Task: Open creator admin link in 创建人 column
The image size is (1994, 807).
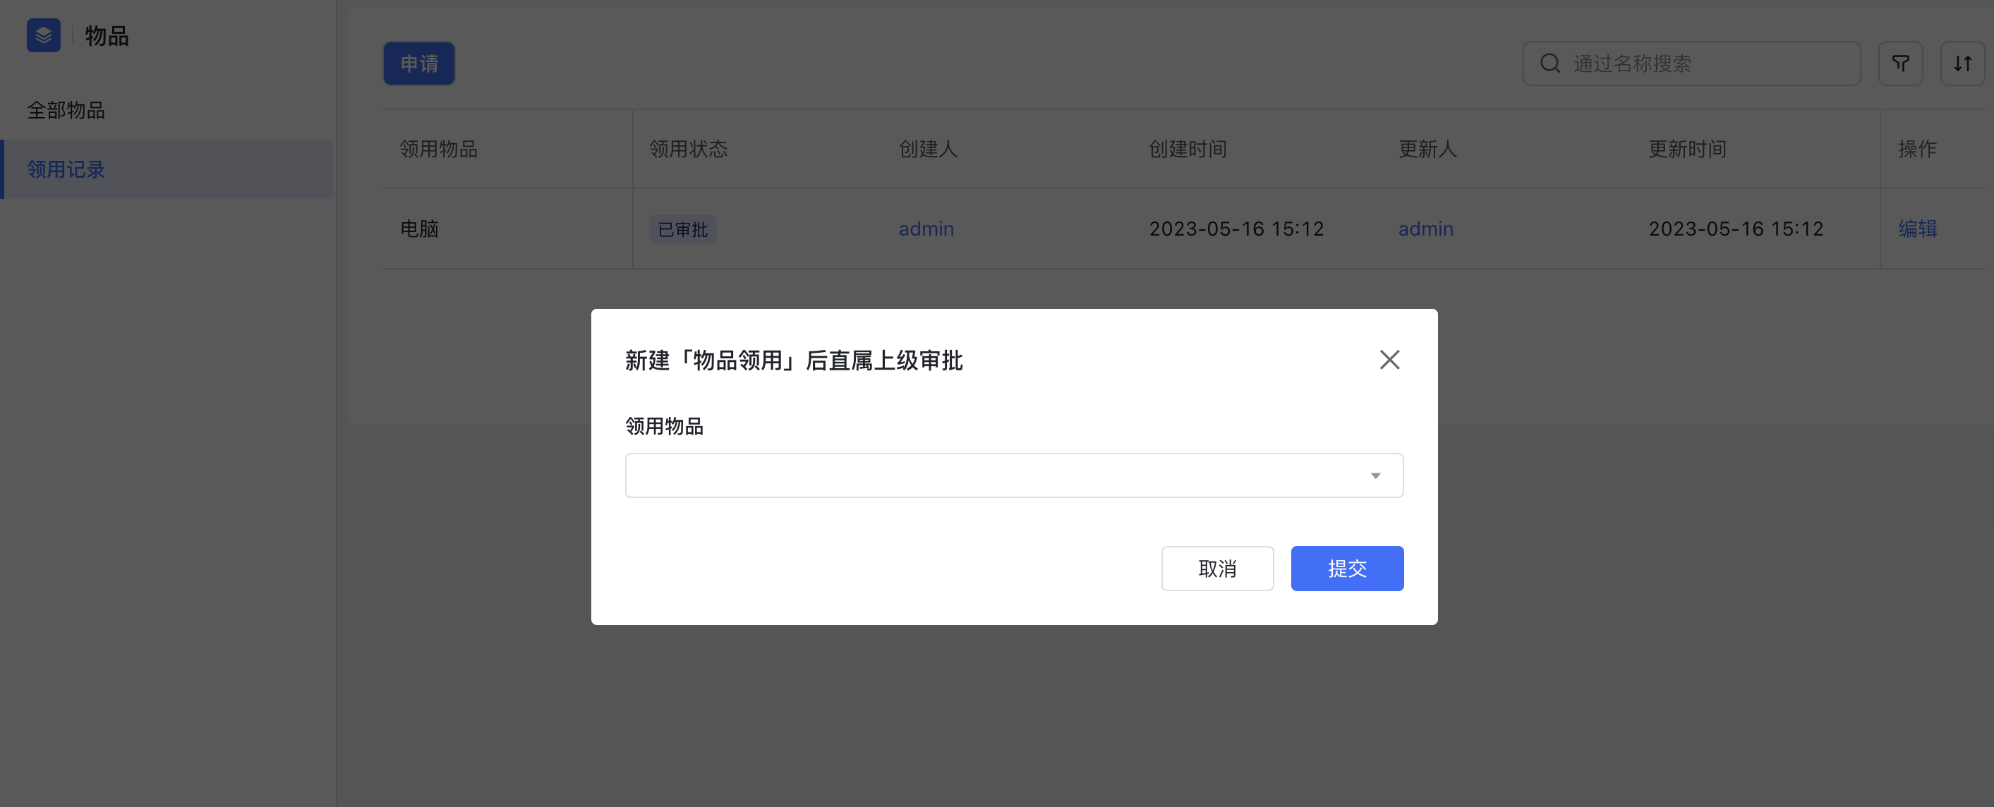Action: pyautogui.click(x=926, y=229)
